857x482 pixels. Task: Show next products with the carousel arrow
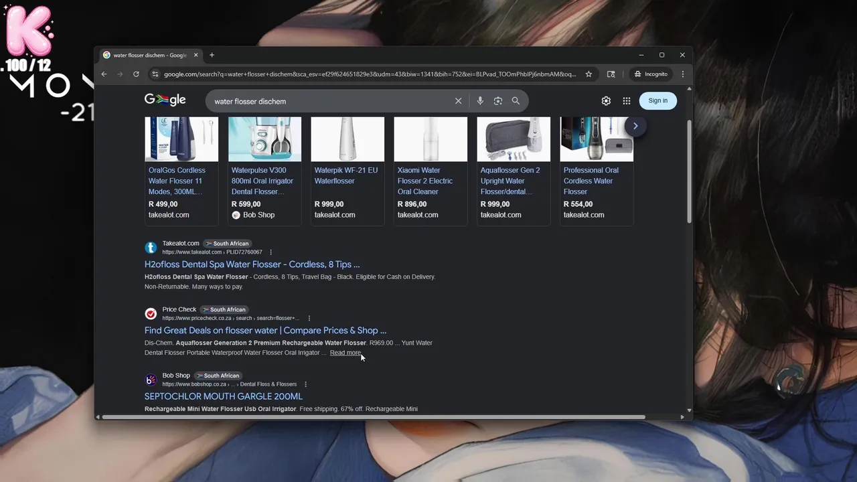pos(635,126)
